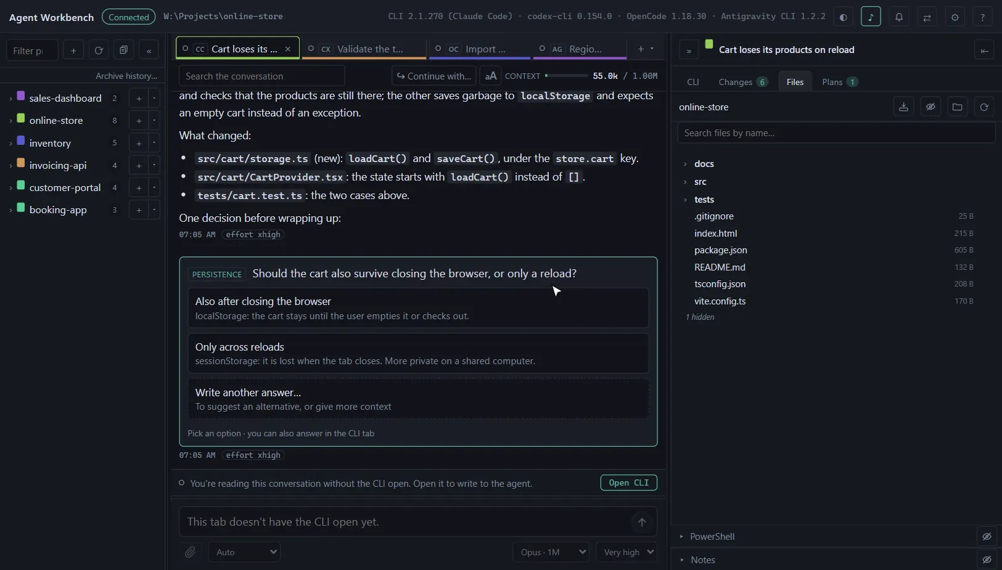Click the purple sales-dashboard color swatch
Viewport: 1002px width, 570px height.
pyautogui.click(x=21, y=96)
